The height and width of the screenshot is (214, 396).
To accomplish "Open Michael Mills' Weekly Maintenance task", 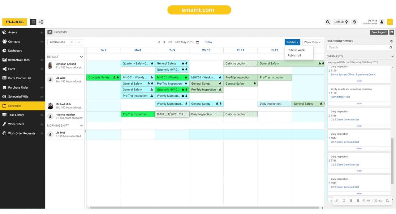I will tap(172, 104).
